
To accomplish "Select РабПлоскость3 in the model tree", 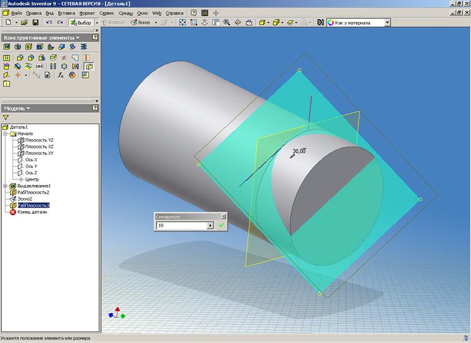I will pos(34,206).
